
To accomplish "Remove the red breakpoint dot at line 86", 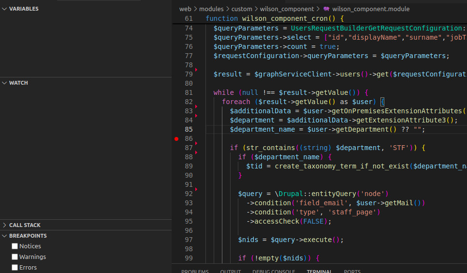I will click(x=176, y=139).
